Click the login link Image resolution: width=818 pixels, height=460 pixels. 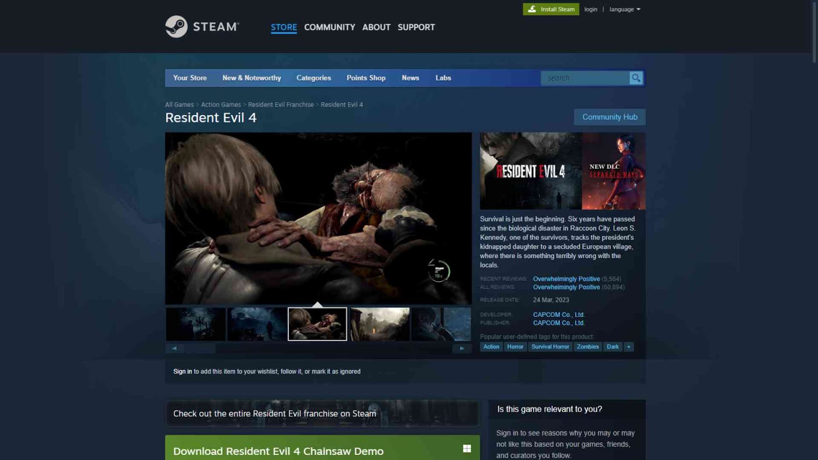coord(591,9)
